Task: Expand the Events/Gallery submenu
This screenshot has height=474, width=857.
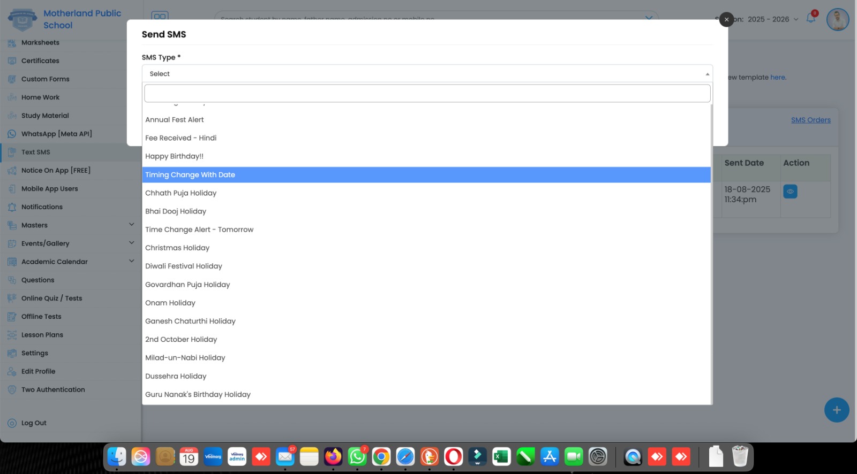Action: pyautogui.click(x=131, y=243)
